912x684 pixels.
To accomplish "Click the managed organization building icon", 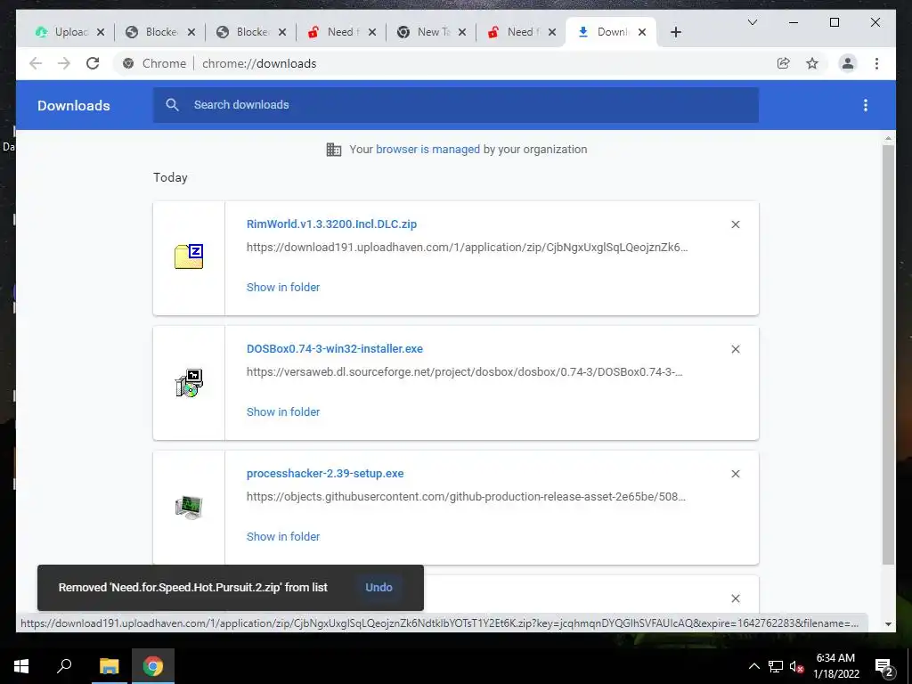I will (x=334, y=150).
